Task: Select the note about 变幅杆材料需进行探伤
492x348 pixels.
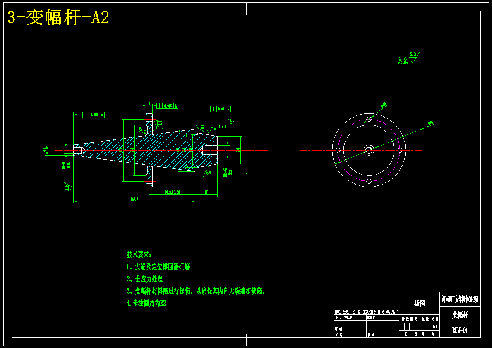Action: pyautogui.click(x=197, y=291)
